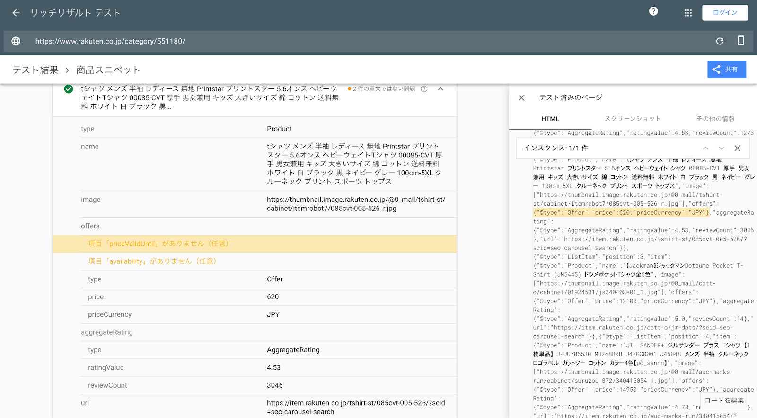Select the availability warning row

255,261
